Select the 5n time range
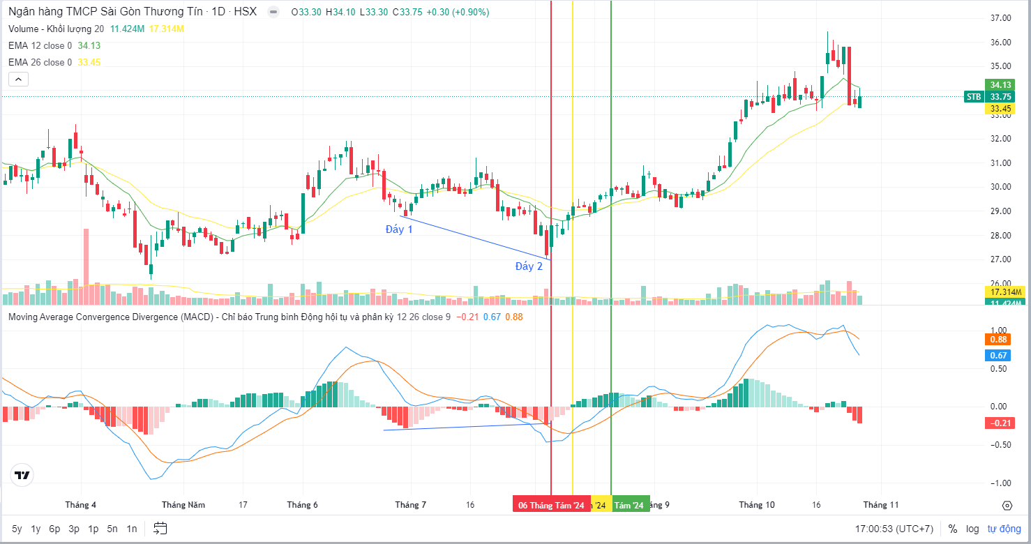 coord(112,529)
